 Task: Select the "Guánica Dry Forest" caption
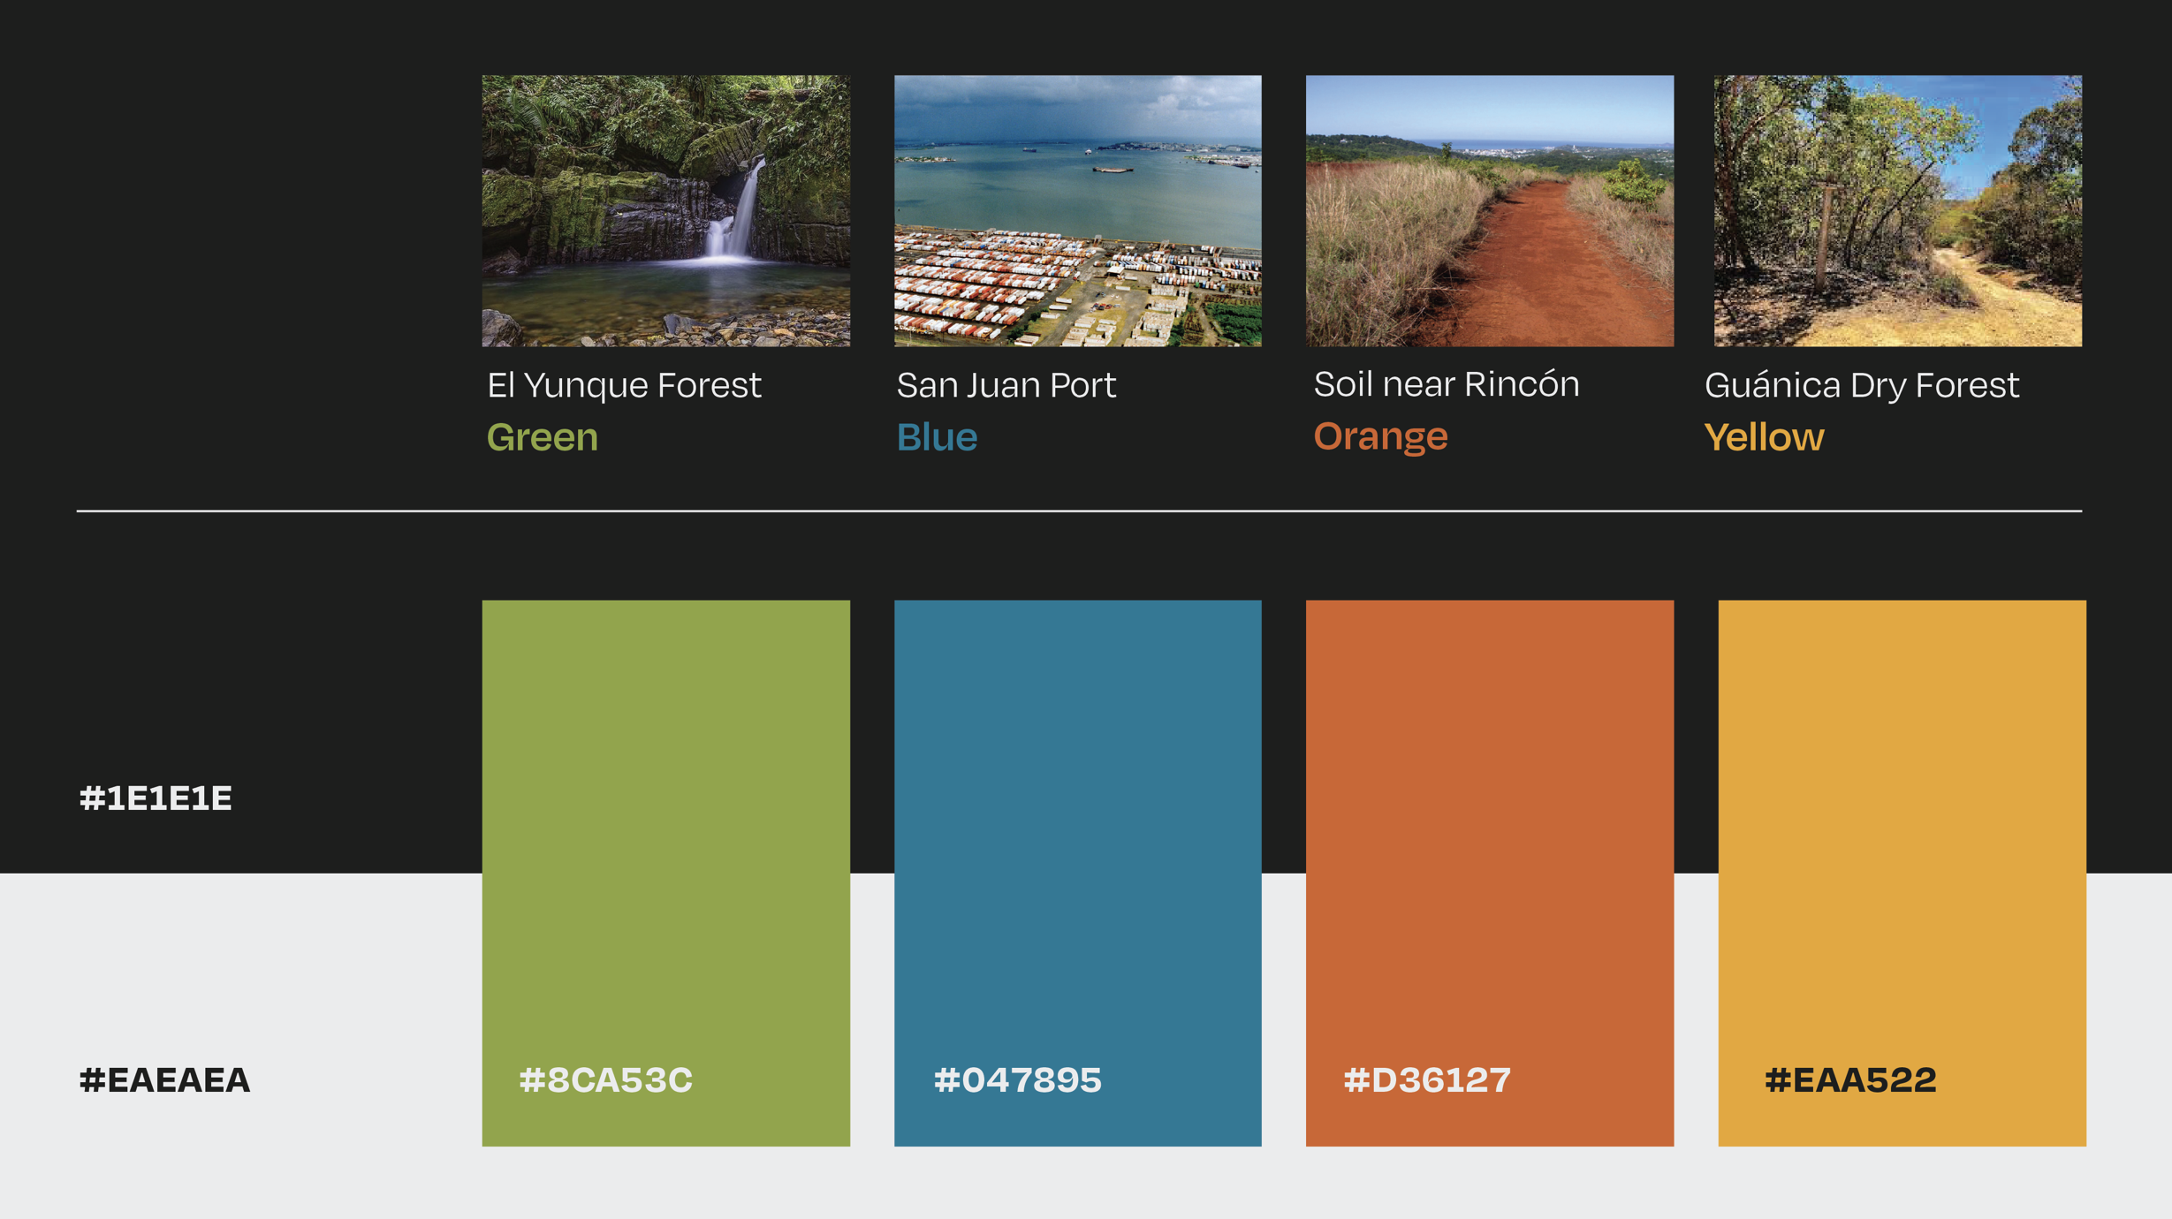(1861, 385)
